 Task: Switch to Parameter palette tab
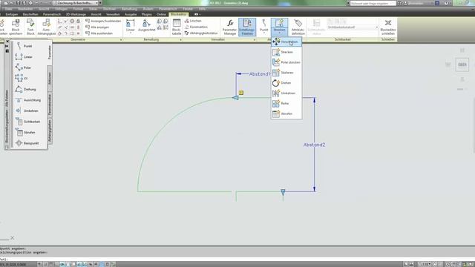click(x=50, y=53)
